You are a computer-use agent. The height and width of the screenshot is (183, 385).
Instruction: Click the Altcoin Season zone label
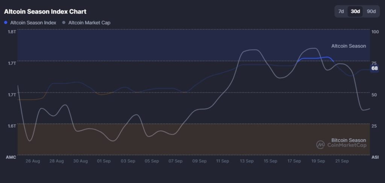349,46
